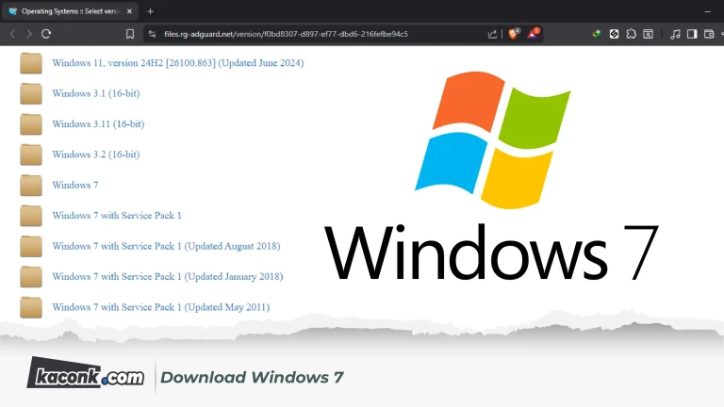Open the green download manager extension
The image size is (724, 407).
click(x=597, y=34)
